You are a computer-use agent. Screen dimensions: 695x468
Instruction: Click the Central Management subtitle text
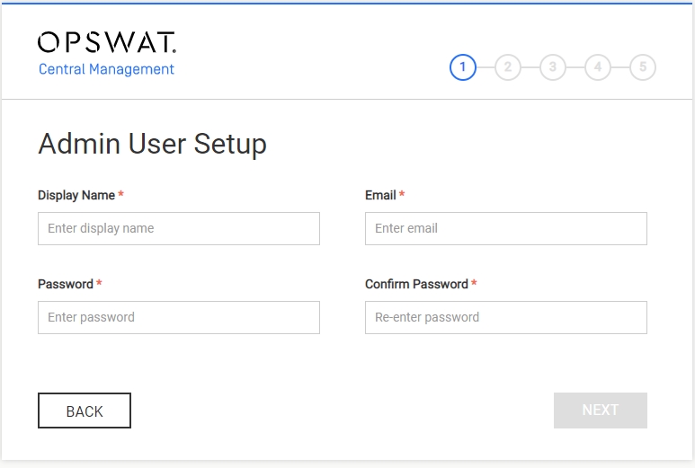point(106,69)
